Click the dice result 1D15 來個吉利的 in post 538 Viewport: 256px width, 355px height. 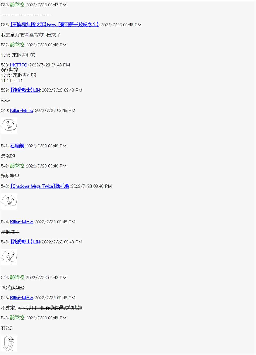[x=18, y=75]
